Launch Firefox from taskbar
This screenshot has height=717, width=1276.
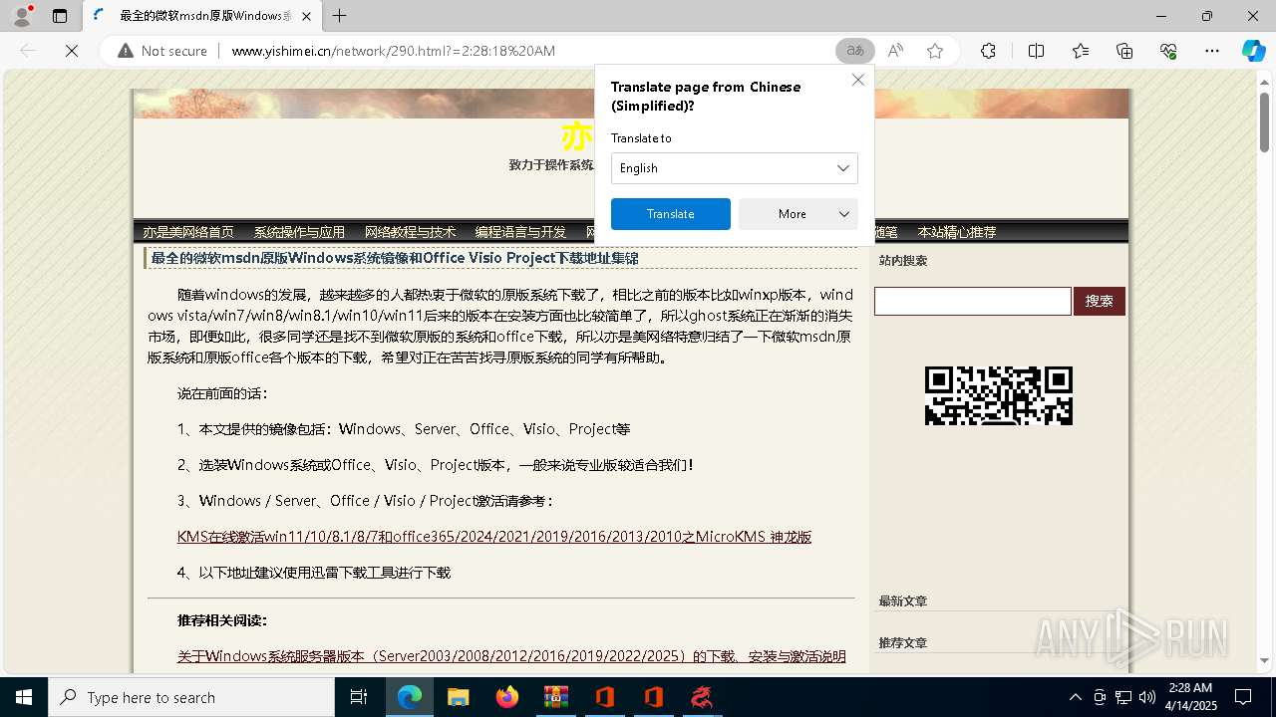(507, 697)
